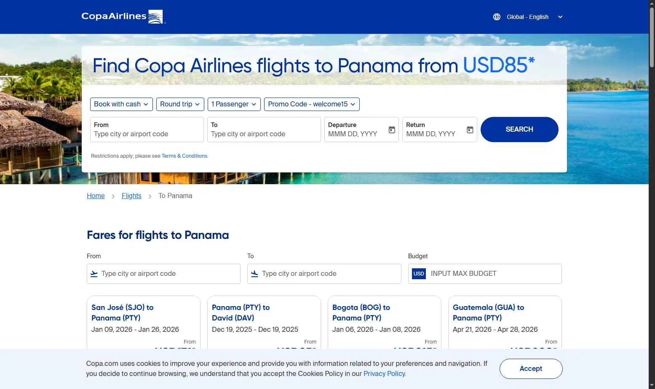This screenshot has height=389, width=655.
Task: Accept the cookies notice
Action: 531,369
